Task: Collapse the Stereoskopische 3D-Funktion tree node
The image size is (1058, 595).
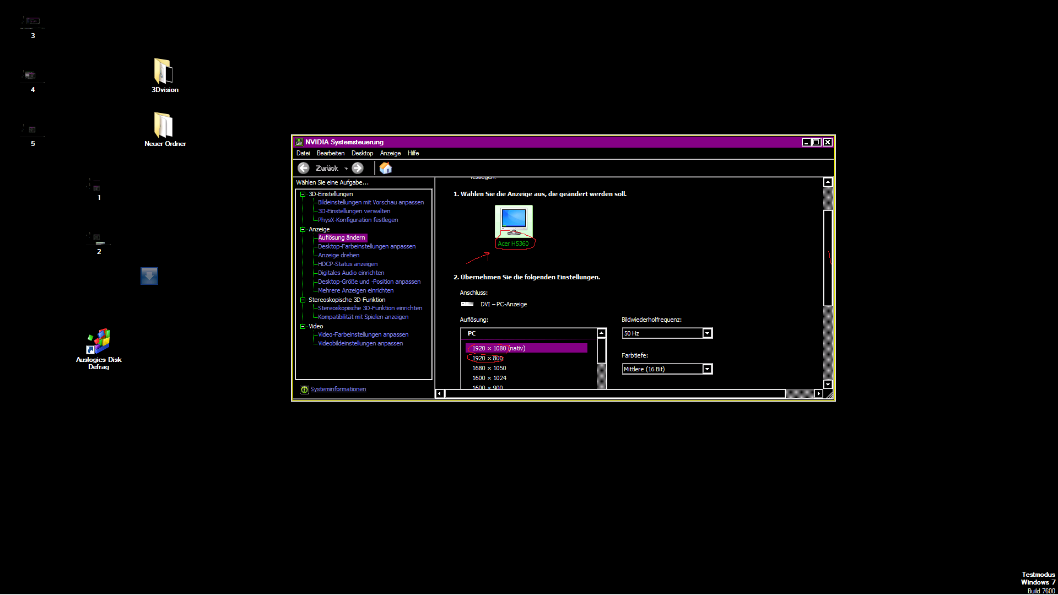Action: (x=303, y=300)
